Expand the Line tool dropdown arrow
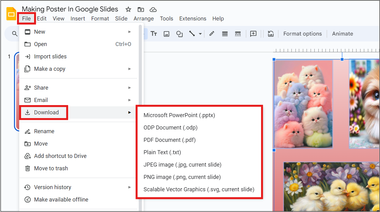This screenshot has width=380, height=212. (x=199, y=34)
